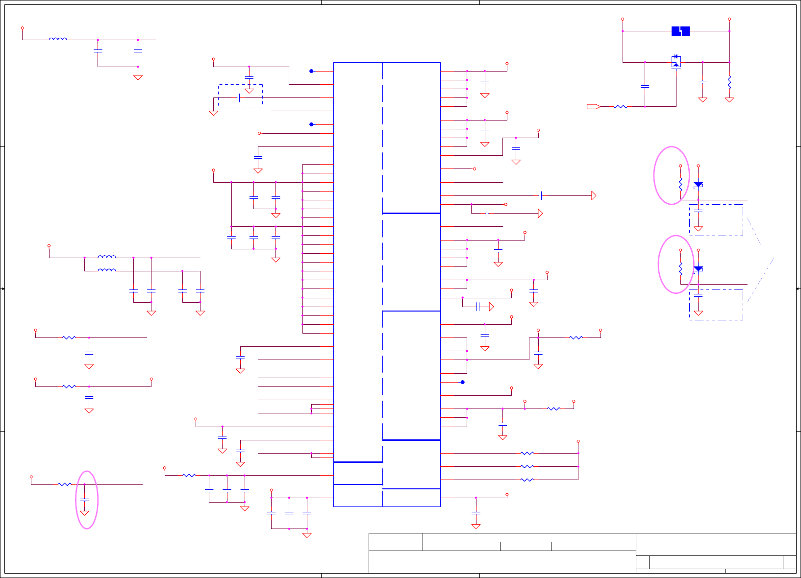Click the topmost solid blue dot left of the IC
Image resolution: width=801 pixels, height=578 pixels.
coord(311,71)
